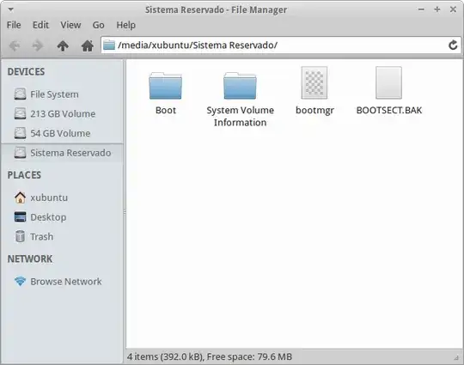Select the BOOTSECT.BAK name label
This screenshot has width=464, height=365.
tap(389, 110)
